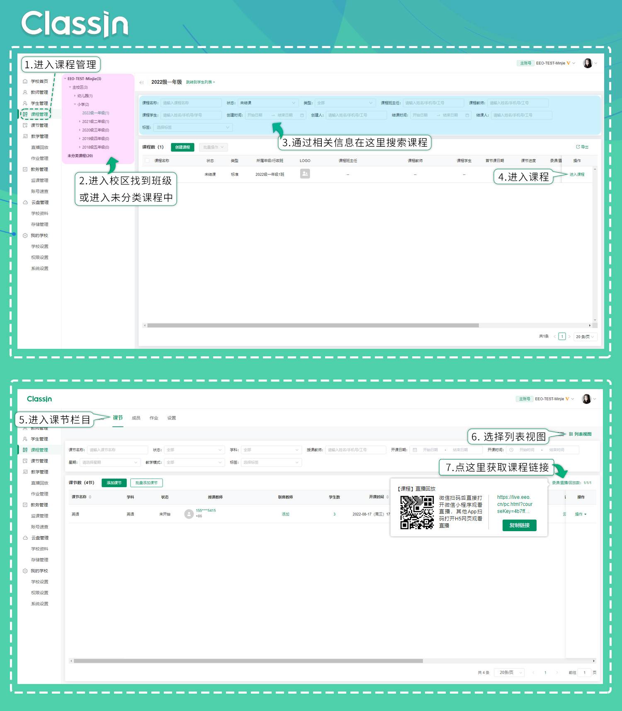The width and height of the screenshot is (622, 711).
Task: Click the 课节名称 search input field
Action: pyautogui.click(x=118, y=450)
